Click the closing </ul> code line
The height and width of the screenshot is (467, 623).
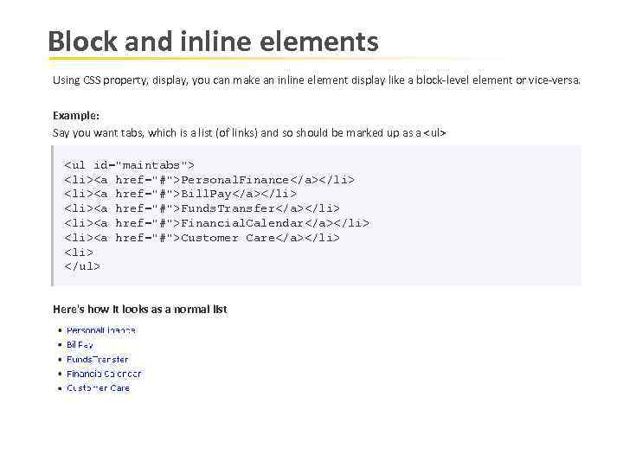[x=82, y=266]
